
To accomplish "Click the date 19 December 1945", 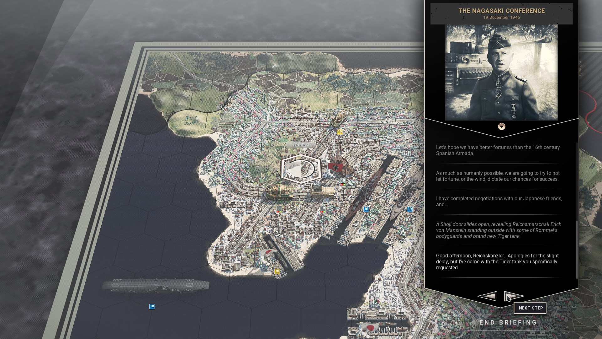I will tap(501, 18).
